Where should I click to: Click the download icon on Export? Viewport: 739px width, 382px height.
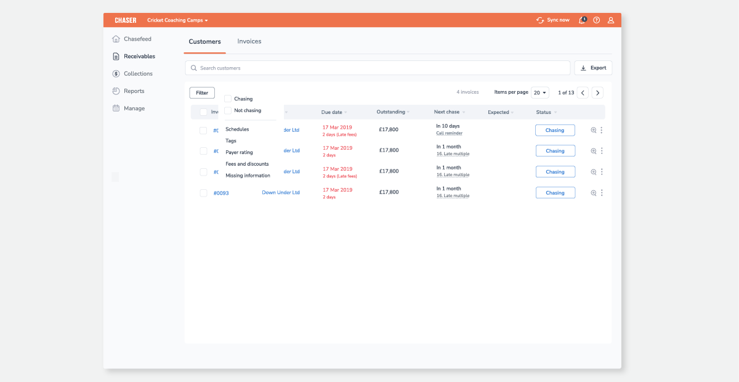[x=583, y=68]
